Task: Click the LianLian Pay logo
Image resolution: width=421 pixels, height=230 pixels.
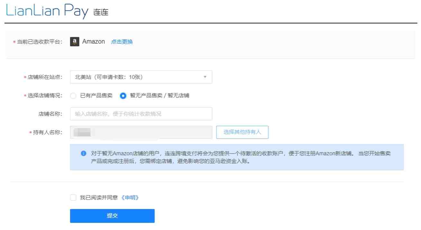Action: point(58,12)
